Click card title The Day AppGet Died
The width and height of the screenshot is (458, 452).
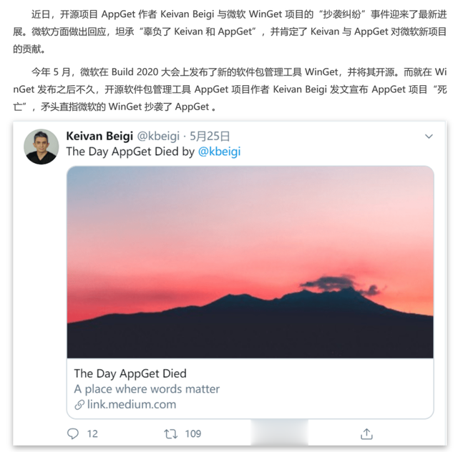[130, 373]
